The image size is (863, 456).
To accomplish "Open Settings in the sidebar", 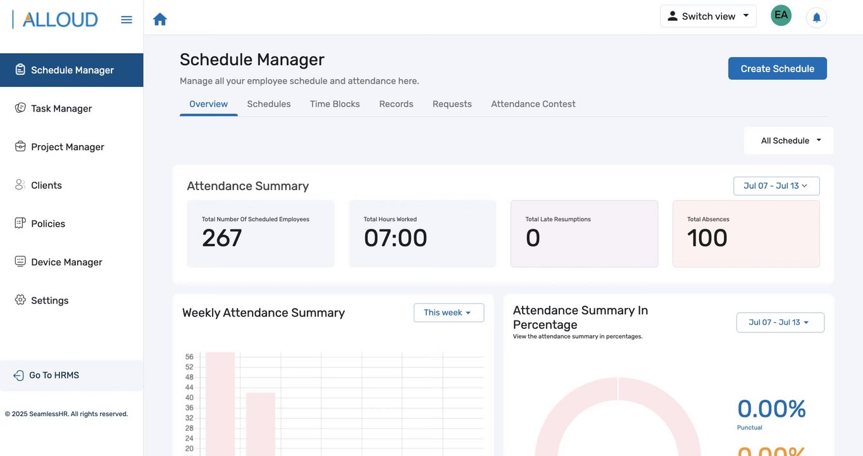I will pos(49,300).
